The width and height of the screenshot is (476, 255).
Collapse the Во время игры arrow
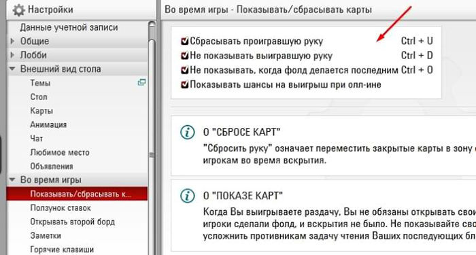tap(12, 180)
